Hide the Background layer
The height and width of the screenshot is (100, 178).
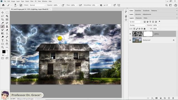pos(130,40)
